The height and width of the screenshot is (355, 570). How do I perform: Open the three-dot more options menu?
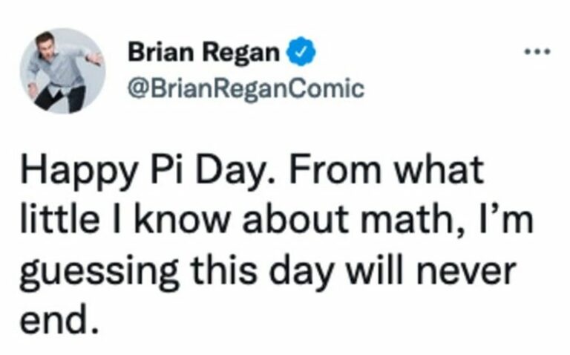[x=537, y=54]
